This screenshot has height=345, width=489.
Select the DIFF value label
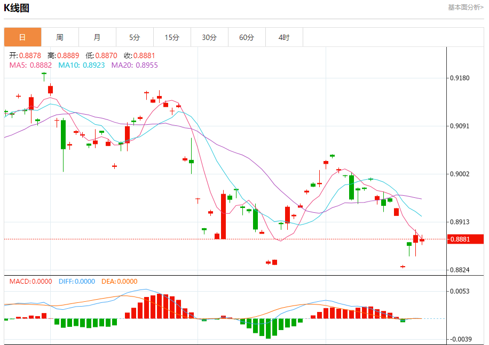76,282
